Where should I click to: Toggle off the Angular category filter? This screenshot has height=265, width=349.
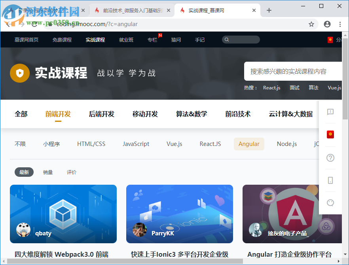[x=249, y=144]
